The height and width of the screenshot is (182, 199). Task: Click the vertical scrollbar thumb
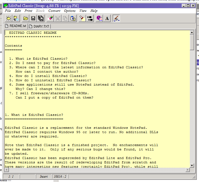click(192, 42)
